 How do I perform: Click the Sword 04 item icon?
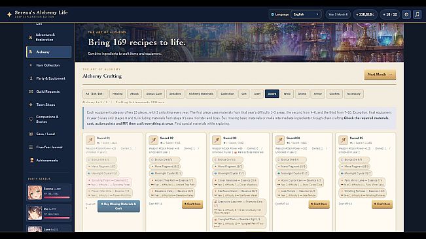(280, 140)
